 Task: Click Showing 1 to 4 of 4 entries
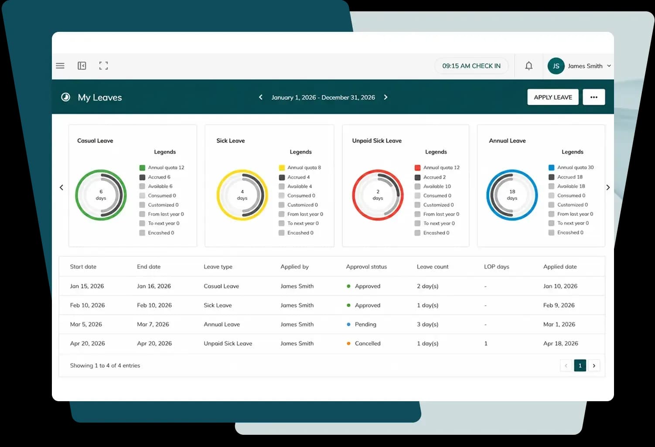[105, 365]
